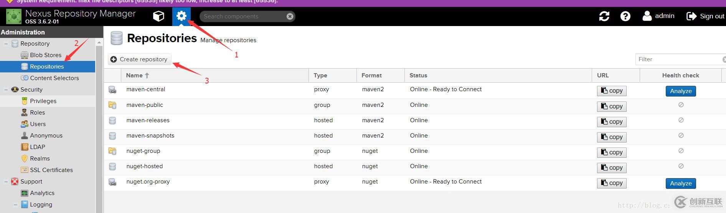Collapse the Support tree node
The image size is (726, 213).
coord(6,182)
